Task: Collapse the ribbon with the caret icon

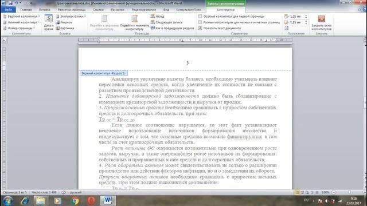Action: point(360,10)
